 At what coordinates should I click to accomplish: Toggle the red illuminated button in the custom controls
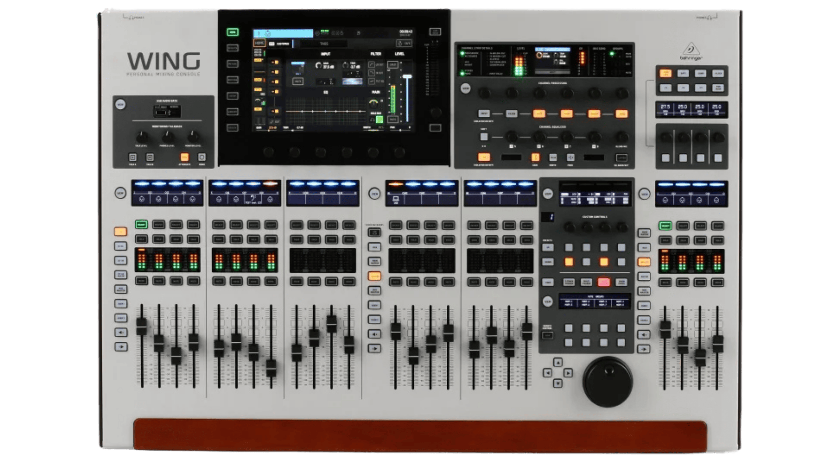(x=604, y=282)
